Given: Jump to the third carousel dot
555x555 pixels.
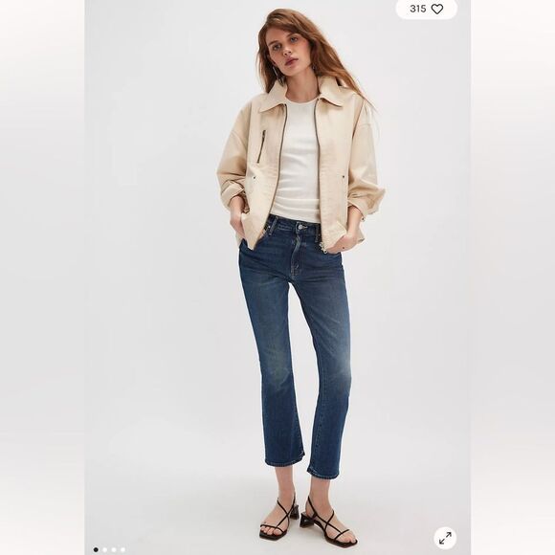Looking at the screenshot, I should click(114, 549).
